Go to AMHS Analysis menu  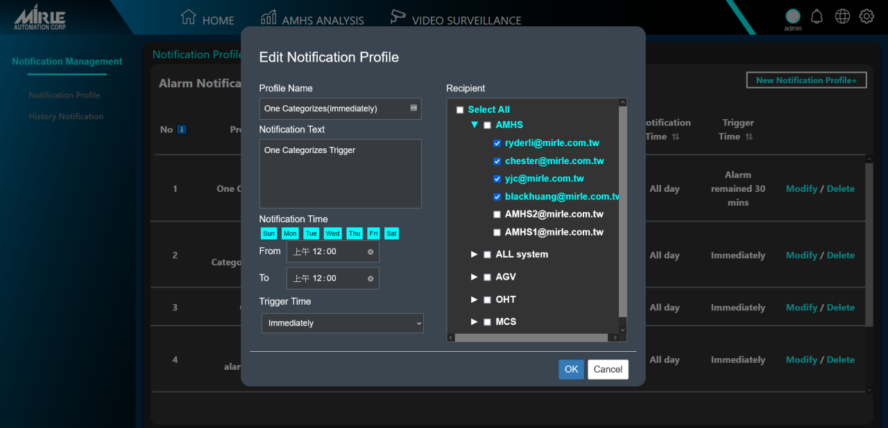[x=312, y=19]
